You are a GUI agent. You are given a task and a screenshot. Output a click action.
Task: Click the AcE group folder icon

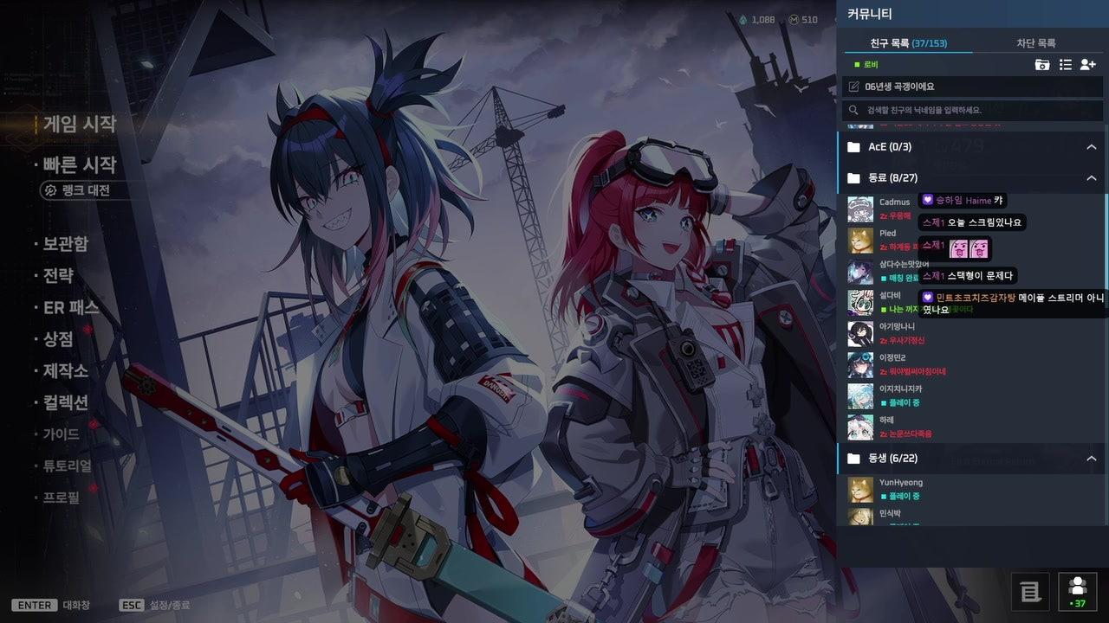pyautogui.click(x=853, y=147)
